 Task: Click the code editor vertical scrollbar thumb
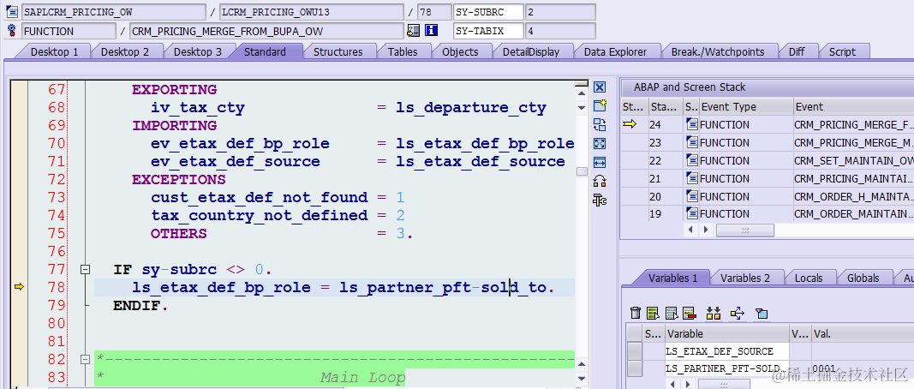(x=581, y=171)
